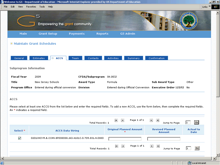The image size is (220, 165).
Task: Switch to the Contacts tab
Action: click(x=93, y=58)
